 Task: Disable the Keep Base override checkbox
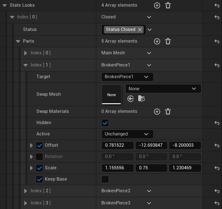[39, 179]
